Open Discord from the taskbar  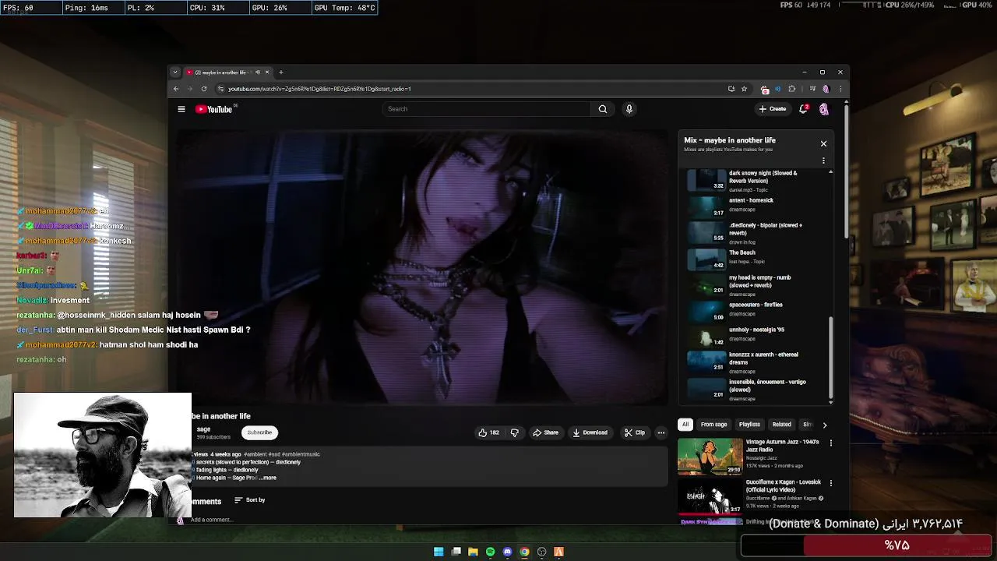[507, 552]
